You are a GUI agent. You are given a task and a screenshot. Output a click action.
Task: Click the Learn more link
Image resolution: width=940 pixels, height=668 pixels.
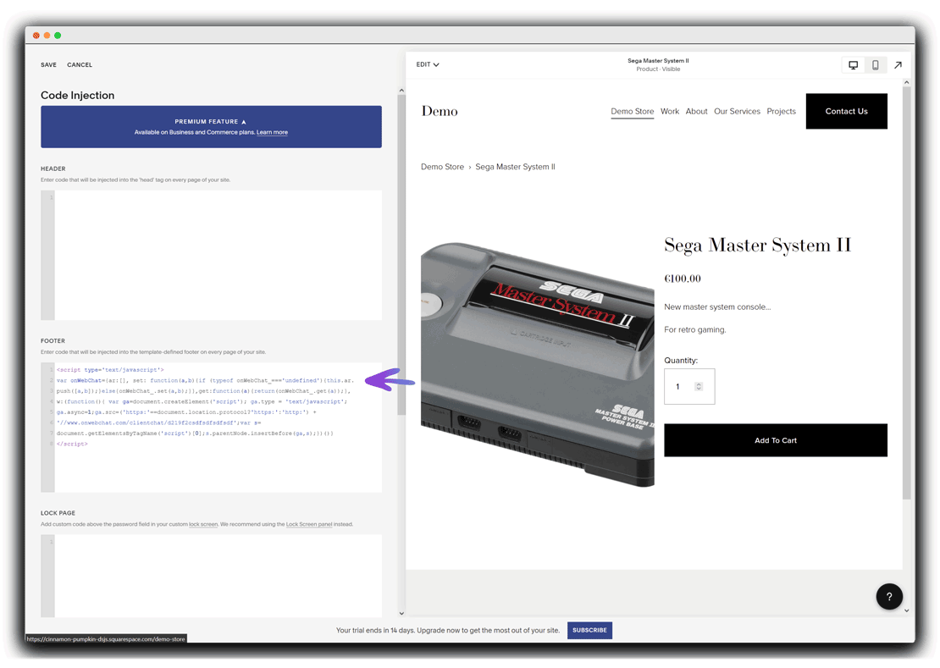tap(272, 132)
